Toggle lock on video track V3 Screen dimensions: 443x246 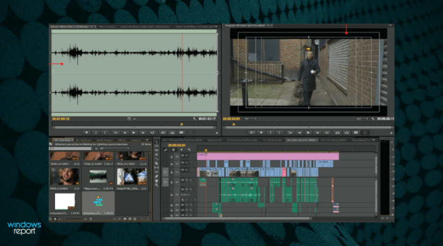pyautogui.click(x=172, y=157)
